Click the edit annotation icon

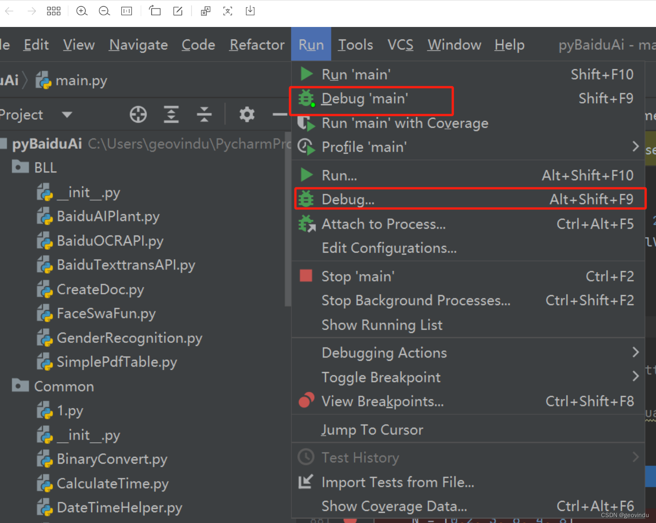click(x=177, y=11)
